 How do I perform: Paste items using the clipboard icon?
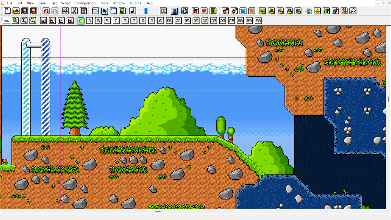pyautogui.click(x=83, y=11)
